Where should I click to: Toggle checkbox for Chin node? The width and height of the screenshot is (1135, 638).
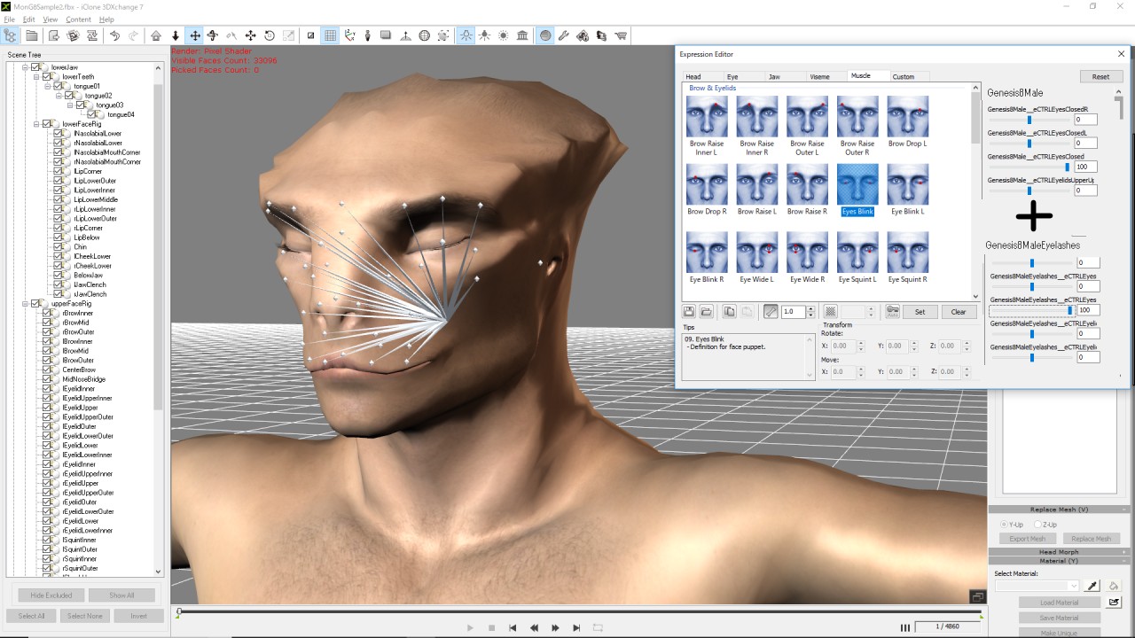(58, 247)
